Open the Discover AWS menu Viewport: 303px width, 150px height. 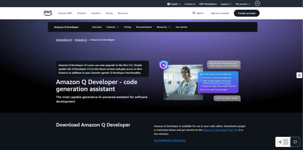(65, 13)
